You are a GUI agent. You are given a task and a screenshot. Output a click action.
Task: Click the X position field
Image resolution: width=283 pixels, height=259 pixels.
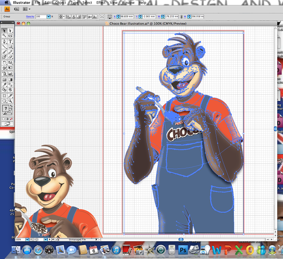127,17
